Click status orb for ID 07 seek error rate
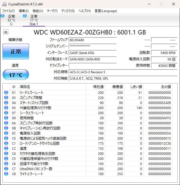180x185 pixels. click(x=6, y=113)
